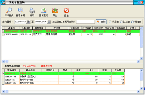Viewport: 145px width, 95px height.
Task: Select product row 191820742C
Action: (63, 83)
